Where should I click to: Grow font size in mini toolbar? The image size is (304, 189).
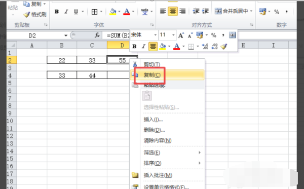click(181, 35)
